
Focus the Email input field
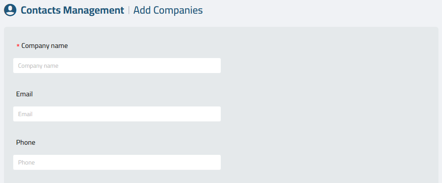[117, 114]
